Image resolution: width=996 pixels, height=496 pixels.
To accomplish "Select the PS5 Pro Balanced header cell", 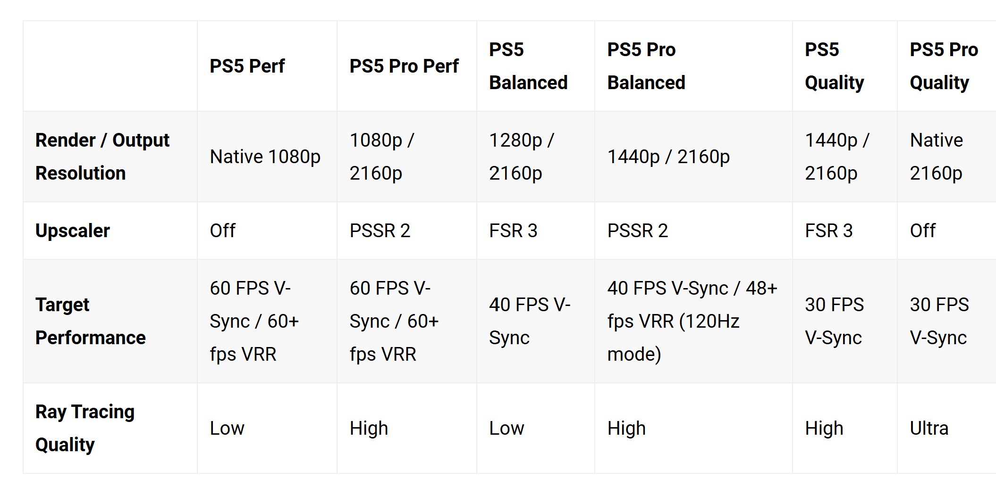I will (x=646, y=66).
